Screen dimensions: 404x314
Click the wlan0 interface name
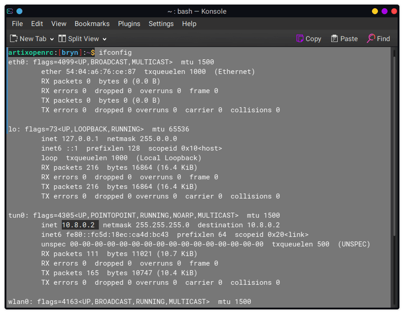pyautogui.click(x=19, y=302)
